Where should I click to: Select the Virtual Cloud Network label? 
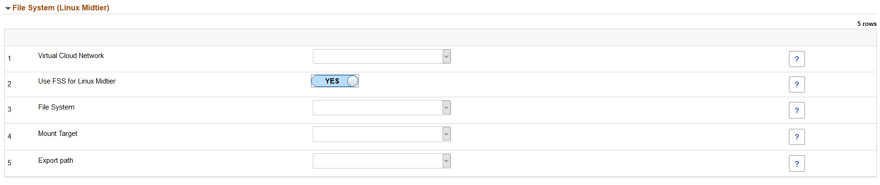[x=71, y=56]
